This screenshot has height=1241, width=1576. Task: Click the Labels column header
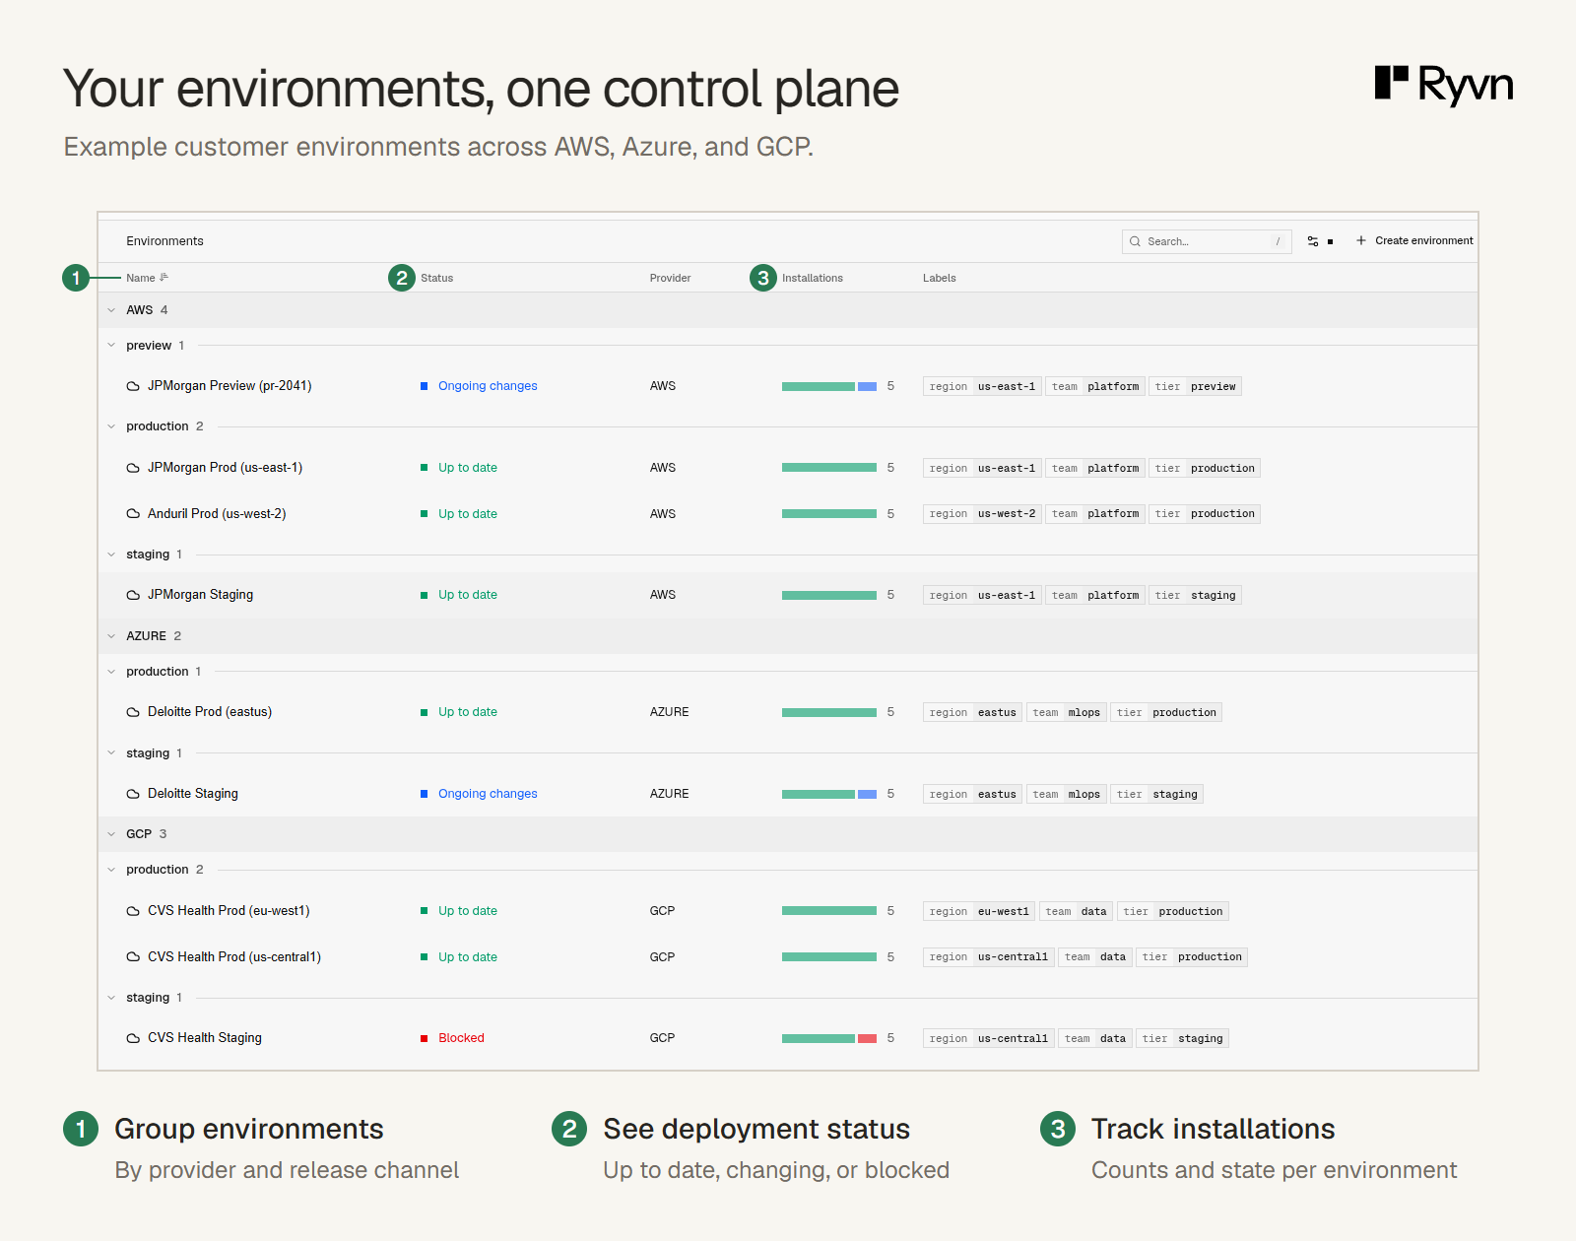click(939, 278)
